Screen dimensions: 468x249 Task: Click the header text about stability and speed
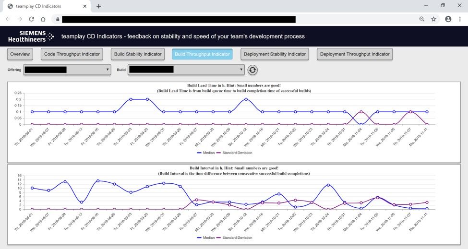(183, 36)
